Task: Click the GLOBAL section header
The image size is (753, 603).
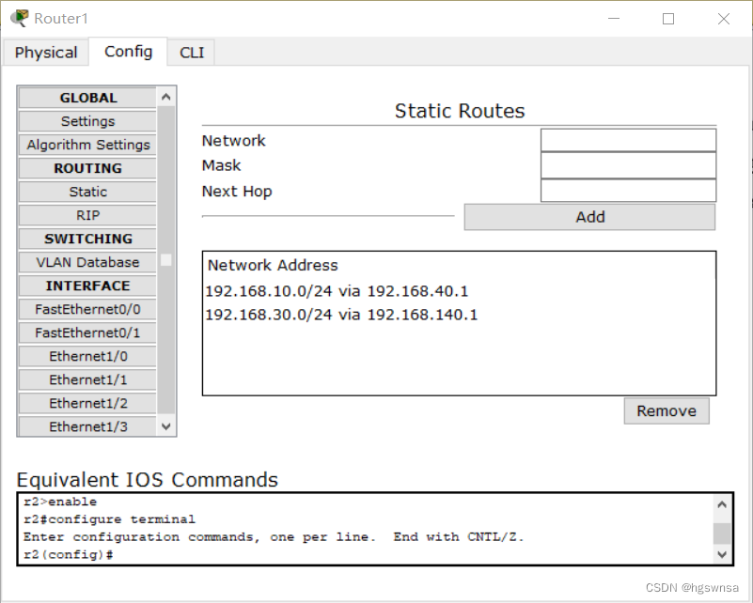Action: click(x=87, y=98)
